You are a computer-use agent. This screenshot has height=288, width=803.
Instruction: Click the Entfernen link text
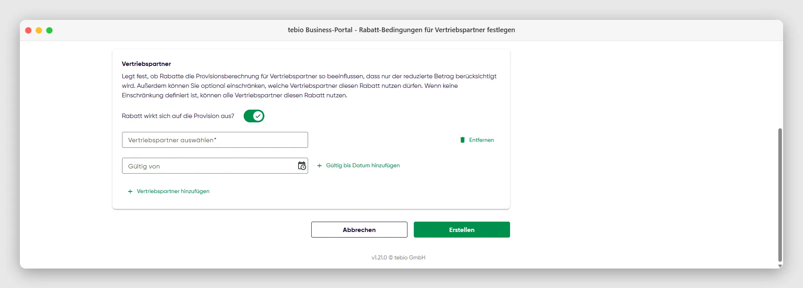pos(481,140)
